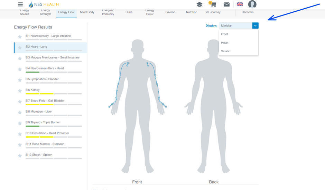Click the UK flag language icon
The height and width of the screenshot is (190, 325).
(x=240, y=4)
